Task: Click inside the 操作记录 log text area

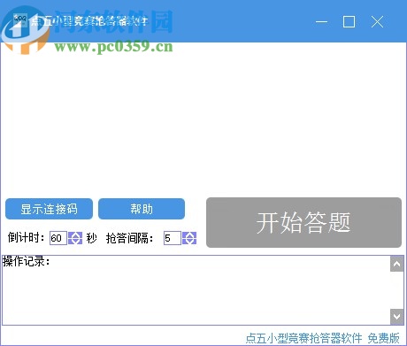Action: tap(196, 290)
